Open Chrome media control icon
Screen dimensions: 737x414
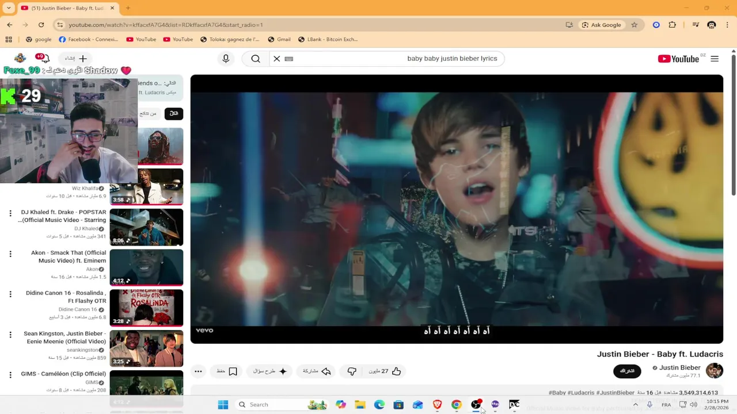coord(696,25)
